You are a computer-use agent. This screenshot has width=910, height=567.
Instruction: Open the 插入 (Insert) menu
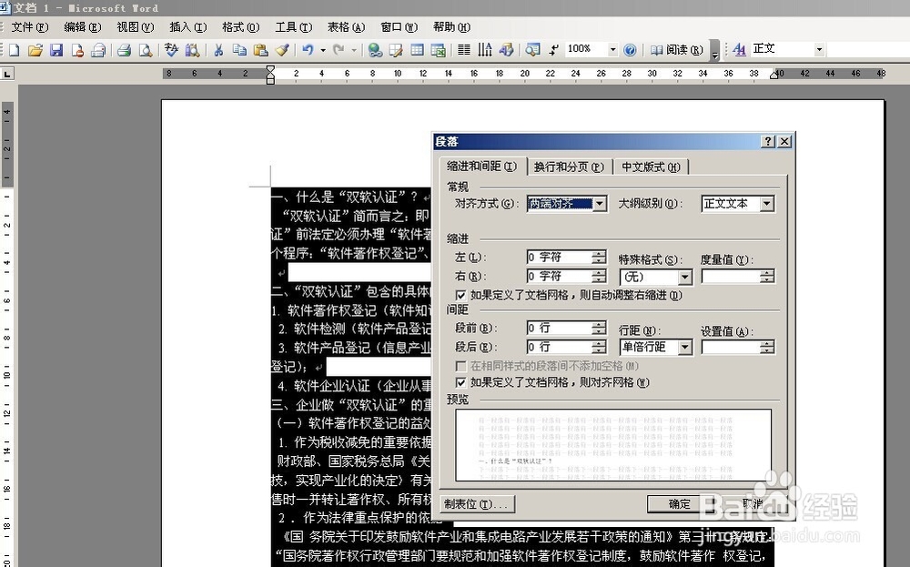click(x=188, y=26)
